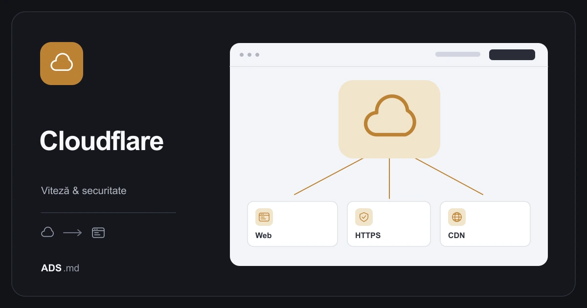Image resolution: width=587 pixels, height=308 pixels.
Task: Select the HTTPS shield check icon
Action: [364, 217]
